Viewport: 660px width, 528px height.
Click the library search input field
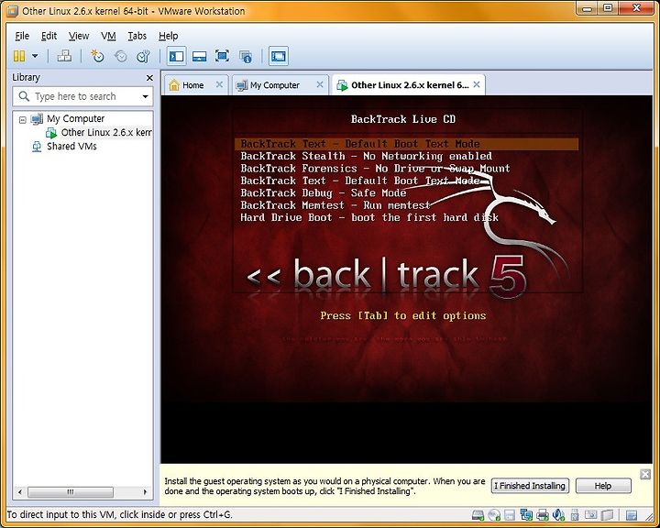tap(82, 96)
